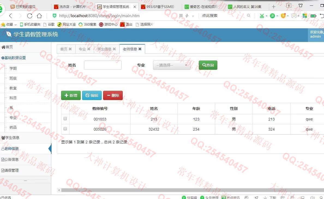Viewport: 324px width, 199px height.
Task: Click the 新增 add button
Action: click(71, 95)
